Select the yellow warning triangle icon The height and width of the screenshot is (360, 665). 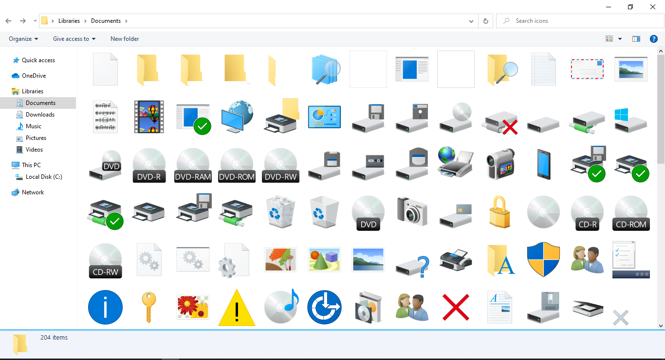click(x=237, y=307)
